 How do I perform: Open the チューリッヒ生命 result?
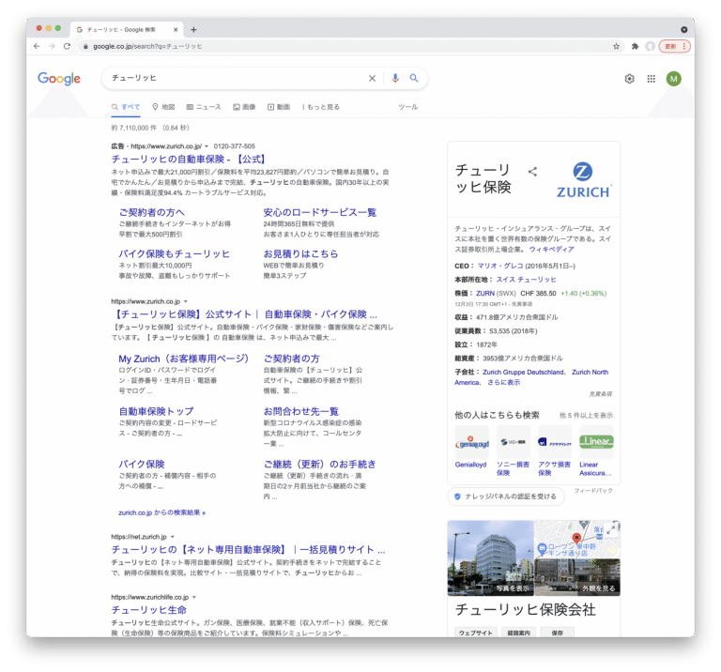[x=148, y=610]
